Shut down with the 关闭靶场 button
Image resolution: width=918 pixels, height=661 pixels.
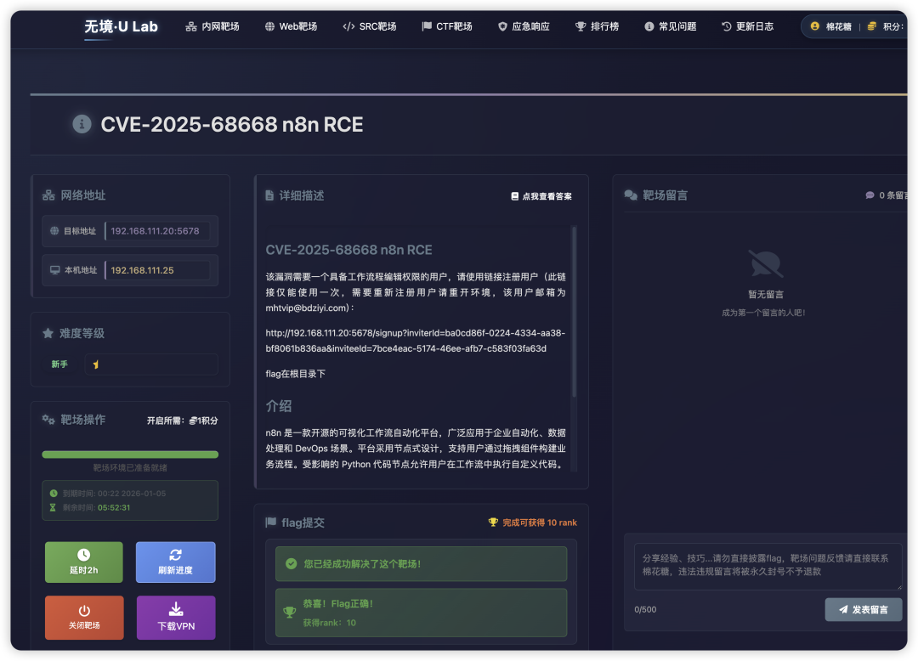(x=84, y=618)
